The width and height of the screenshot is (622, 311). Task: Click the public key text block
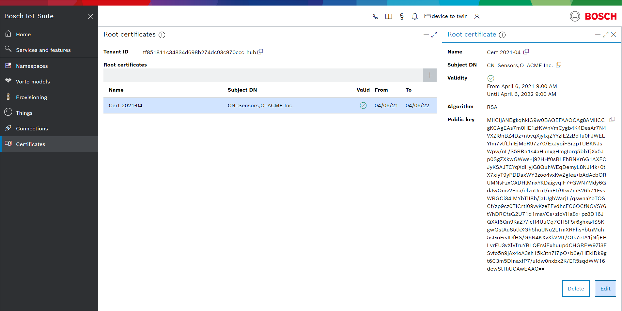[x=547, y=195]
